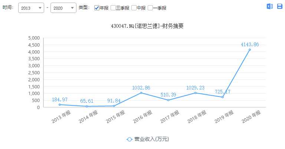Save chart using floppy disk icon
The image size is (285, 149).
click(x=279, y=6)
